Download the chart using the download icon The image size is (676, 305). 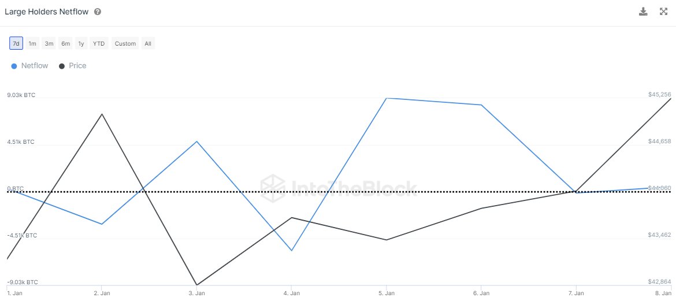(643, 12)
